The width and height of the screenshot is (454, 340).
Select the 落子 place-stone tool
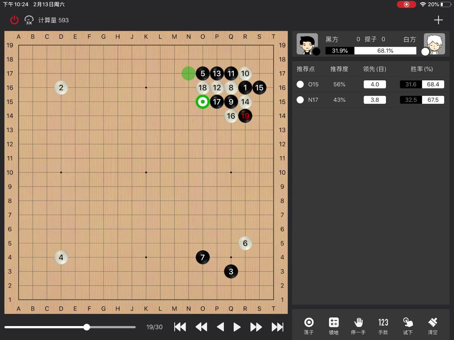click(309, 326)
